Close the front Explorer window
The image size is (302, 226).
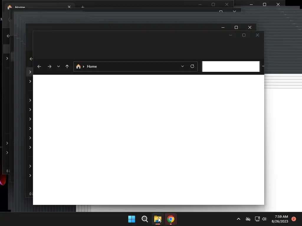point(257,35)
